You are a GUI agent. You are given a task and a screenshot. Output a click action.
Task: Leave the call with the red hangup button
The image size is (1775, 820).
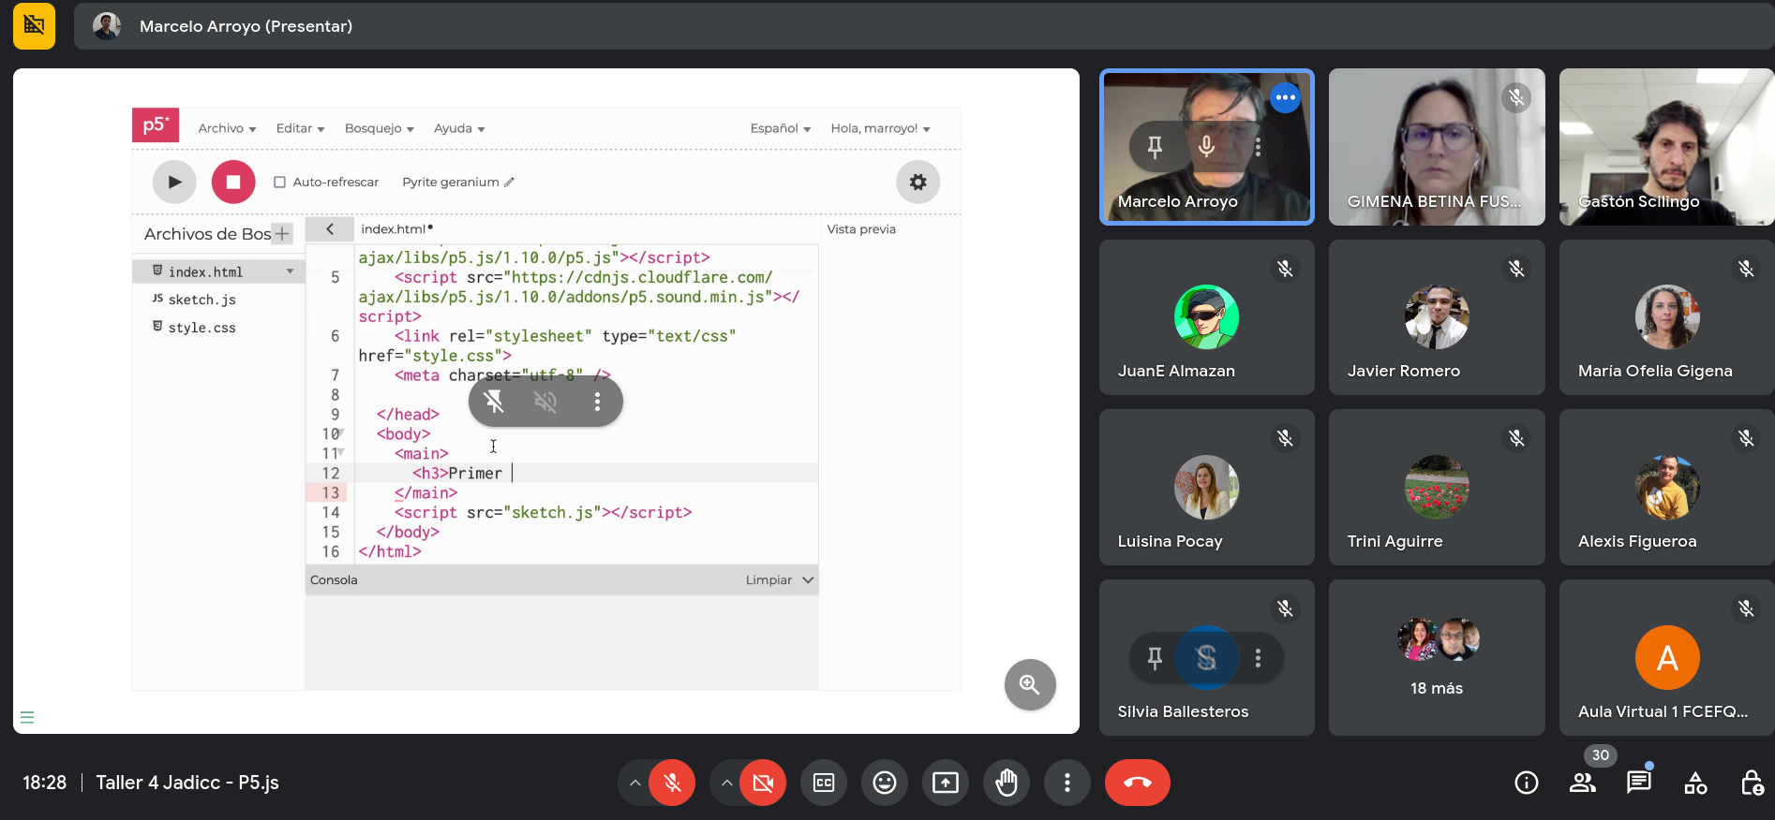[1138, 783]
